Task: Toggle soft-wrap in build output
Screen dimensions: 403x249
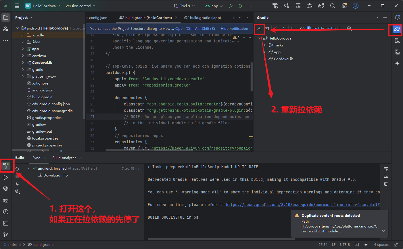Action: coord(386,169)
